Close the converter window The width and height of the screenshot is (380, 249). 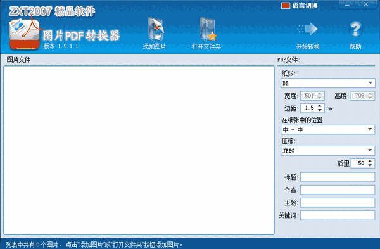pyautogui.click(x=366, y=4)
